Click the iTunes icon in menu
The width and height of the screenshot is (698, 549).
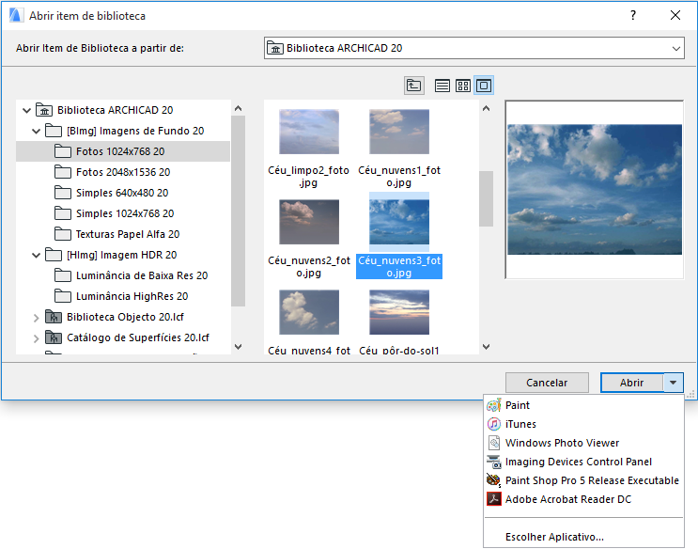pyautogui.click(x=494, y=424)
